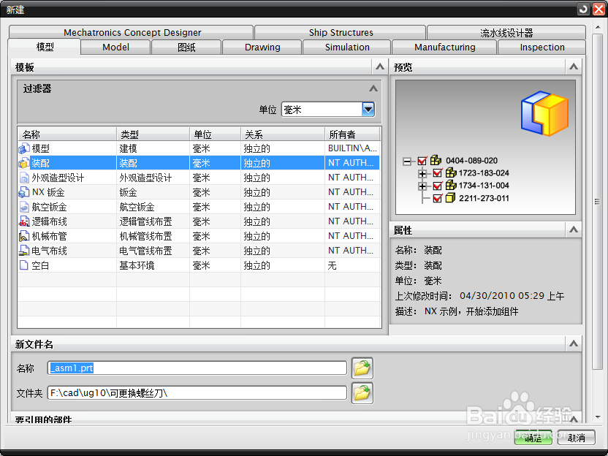
Task: Select the 逻辑布线 template icon
Action: pyautogui.click(x=24, y=221)
